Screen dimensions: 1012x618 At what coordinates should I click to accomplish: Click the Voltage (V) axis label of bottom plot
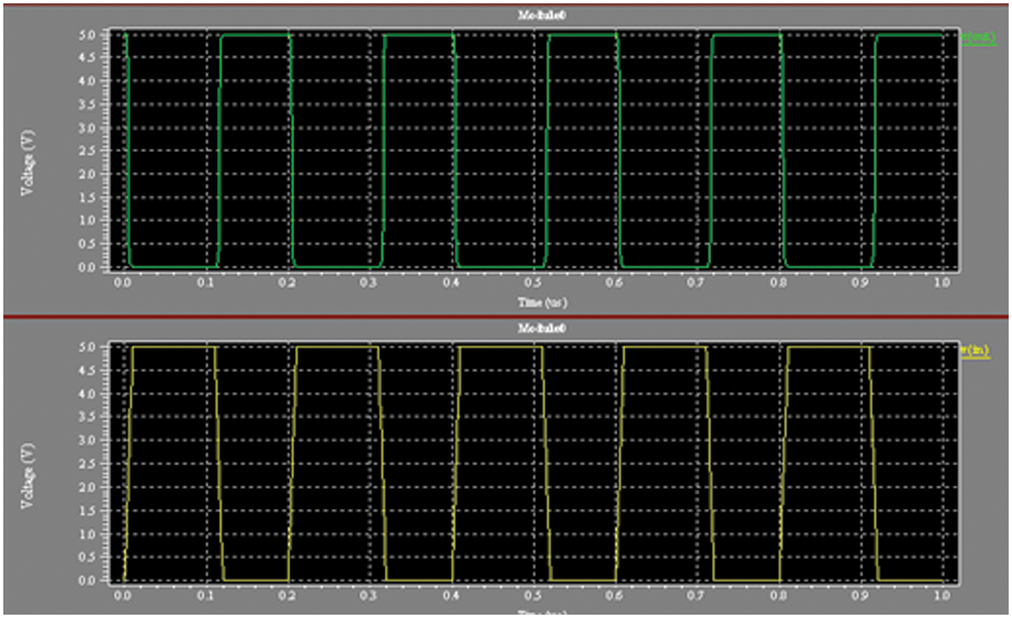tap(27, 476)
